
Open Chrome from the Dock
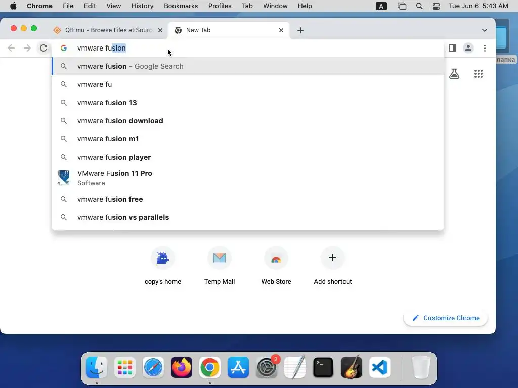click(x=210, y=368)
